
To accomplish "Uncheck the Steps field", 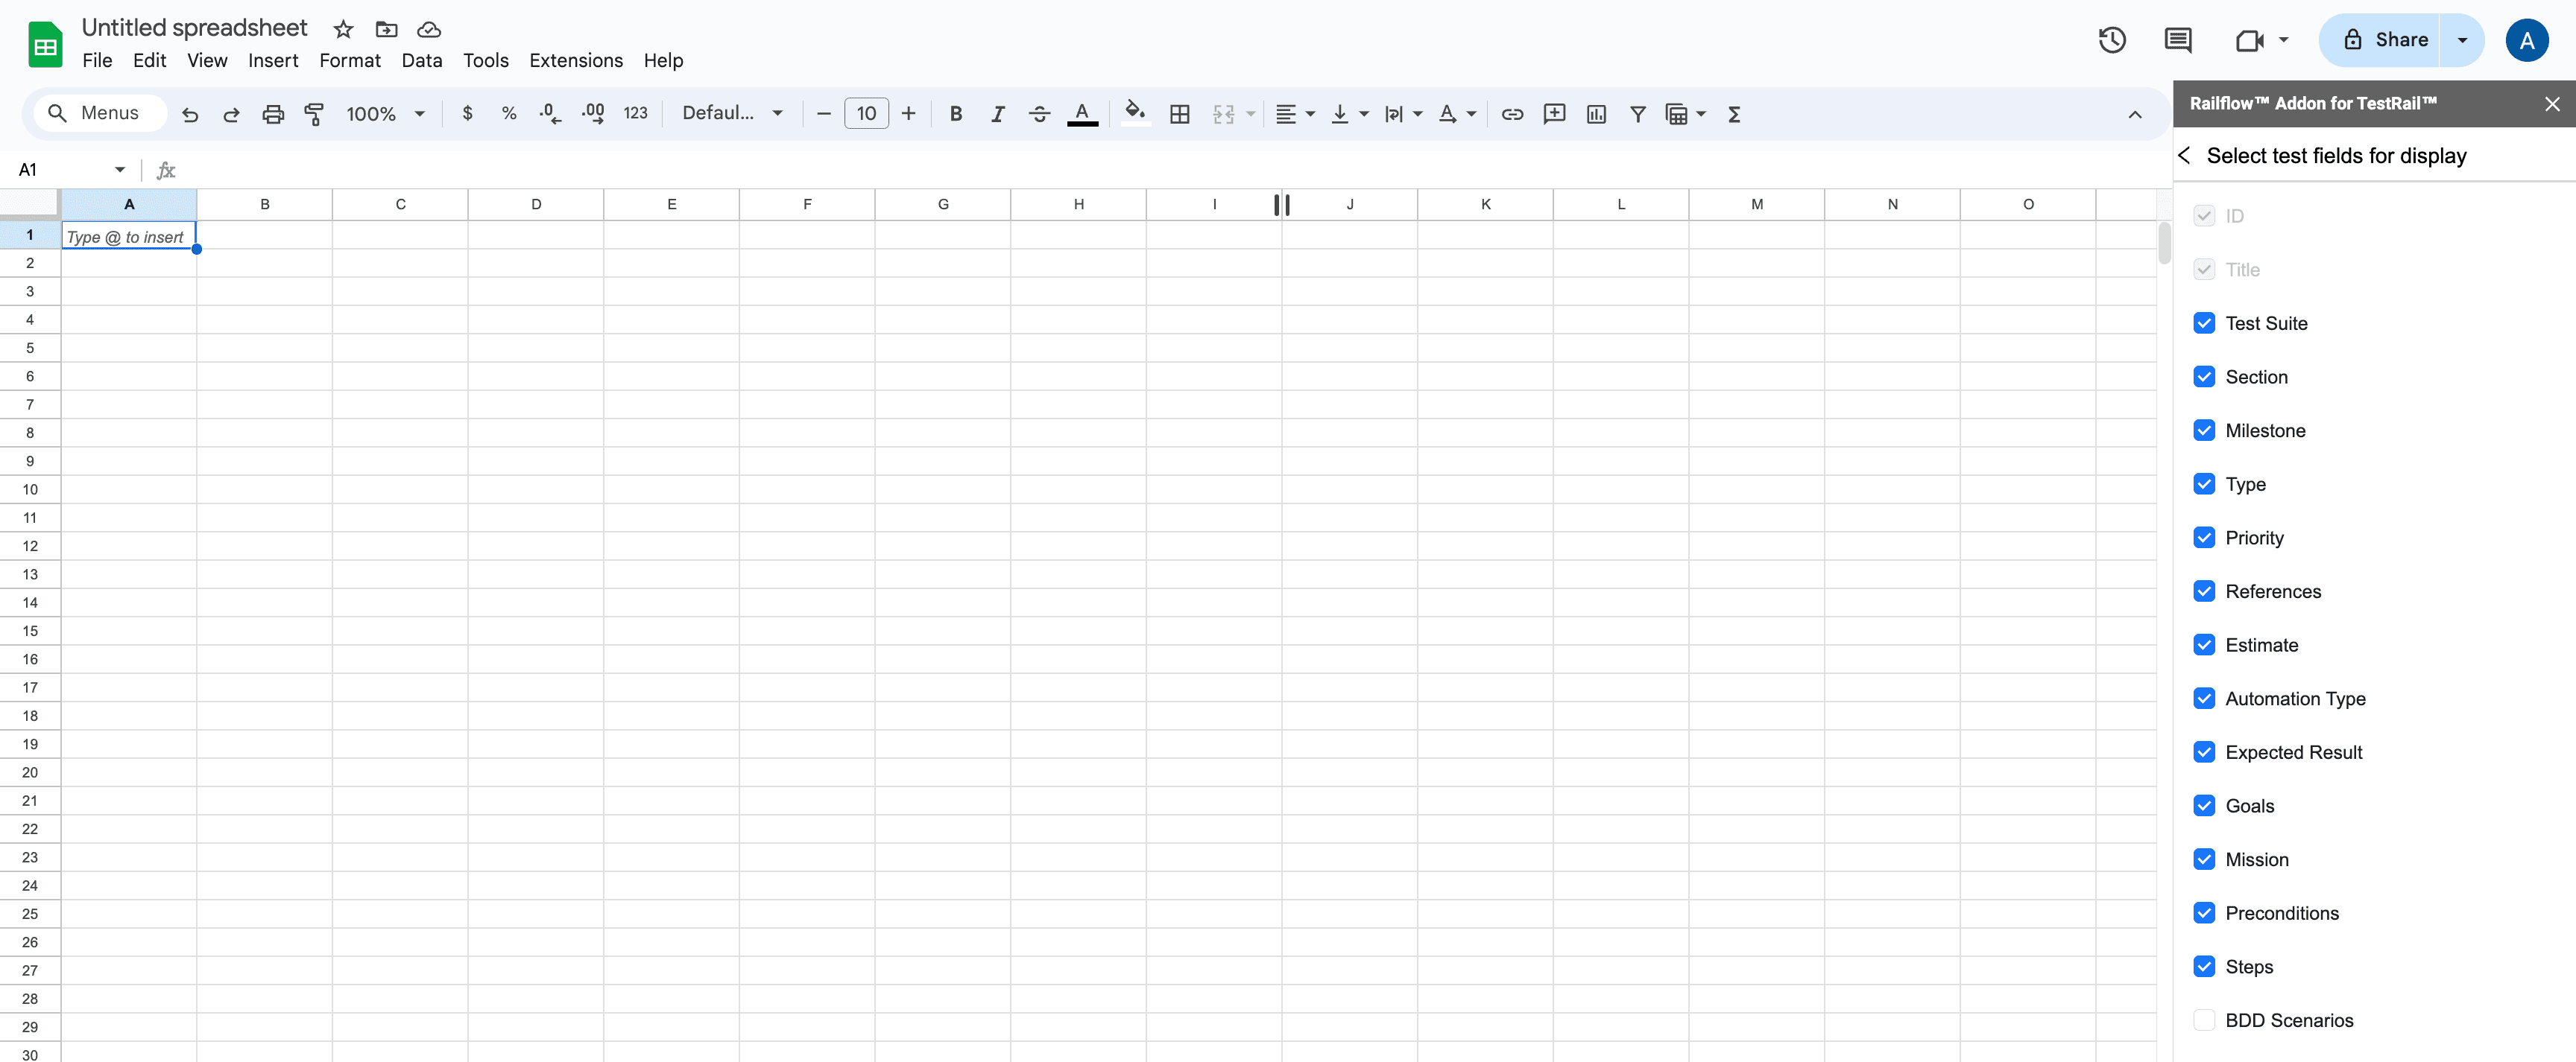I will [x=2204, y=966].
